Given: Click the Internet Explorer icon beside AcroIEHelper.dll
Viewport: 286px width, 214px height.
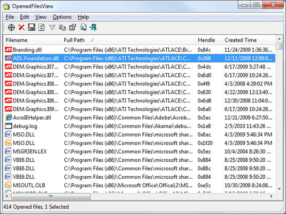Looking at the screenshot, I should [9, 117].
